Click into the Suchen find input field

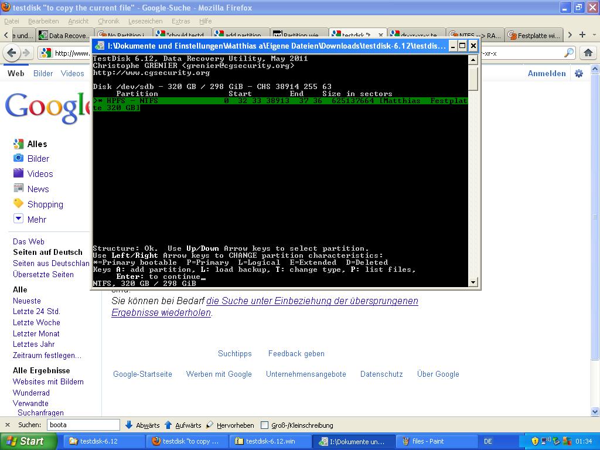point(83,425)
